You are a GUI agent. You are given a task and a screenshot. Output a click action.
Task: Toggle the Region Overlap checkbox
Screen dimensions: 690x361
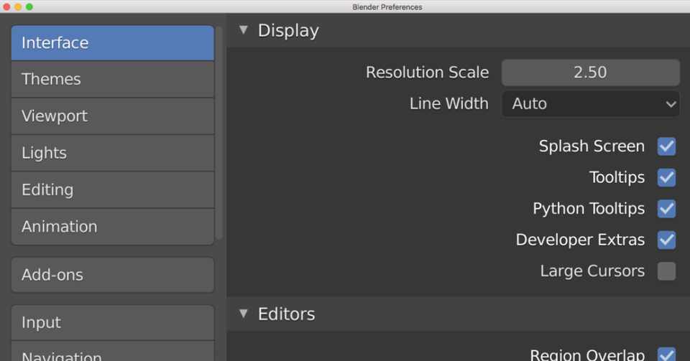[x=666, y=355]
